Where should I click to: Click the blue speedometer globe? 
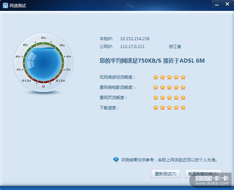[x=43, y=63]
